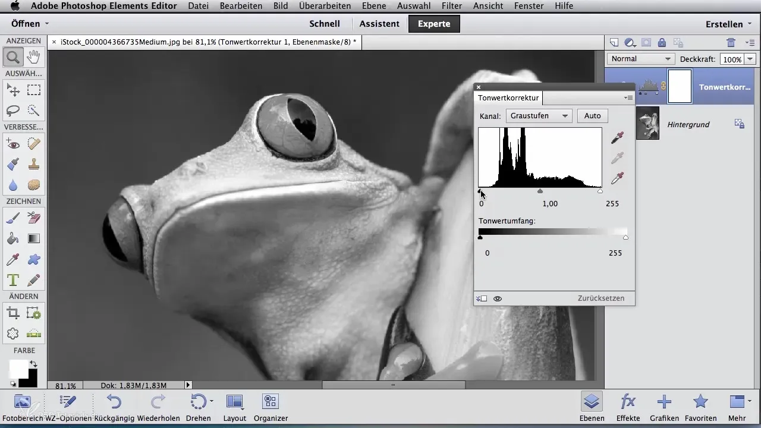The image size is (761, 428).
Task: Click the black point eyedropper in Tonwertkorrektur
Action: 617,137
